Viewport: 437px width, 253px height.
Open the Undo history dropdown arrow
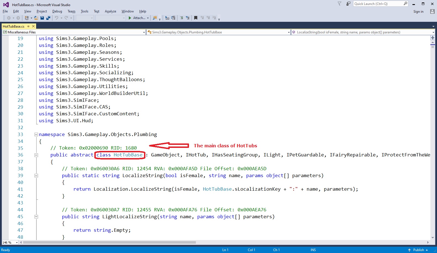click(x=61, y=18)
